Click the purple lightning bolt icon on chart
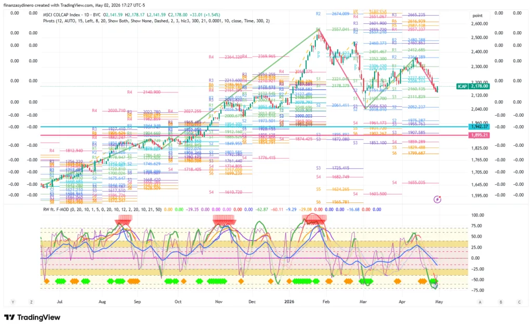 [437, 200]
